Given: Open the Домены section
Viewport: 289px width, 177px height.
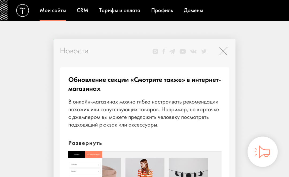Looking at the screenshot, I should (x=193, y=10).
